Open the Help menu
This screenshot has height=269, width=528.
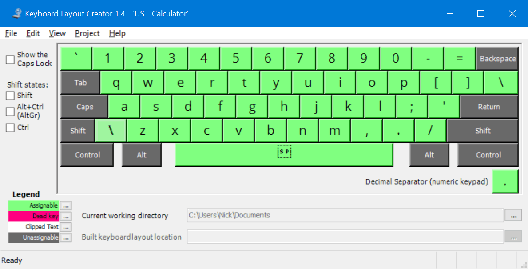117,33
